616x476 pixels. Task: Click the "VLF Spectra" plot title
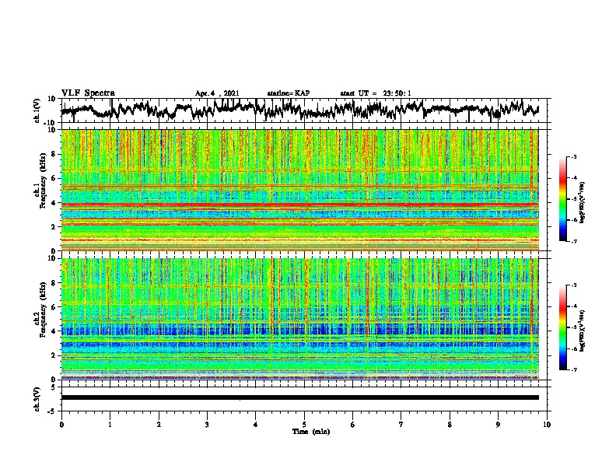[x=88, y=93]
